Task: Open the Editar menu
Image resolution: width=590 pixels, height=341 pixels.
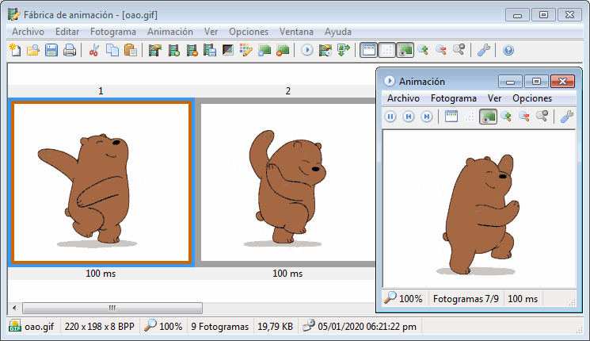Action: click(67, 32)
